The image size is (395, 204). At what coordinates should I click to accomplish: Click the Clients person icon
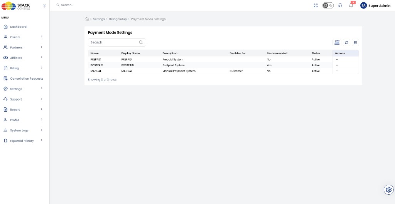5,37
